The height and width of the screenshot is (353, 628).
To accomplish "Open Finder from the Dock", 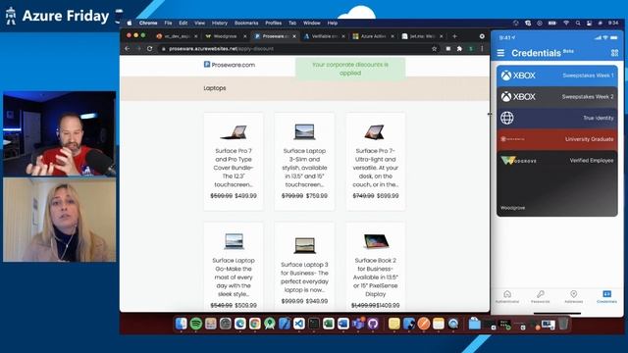I will point(181,324).
